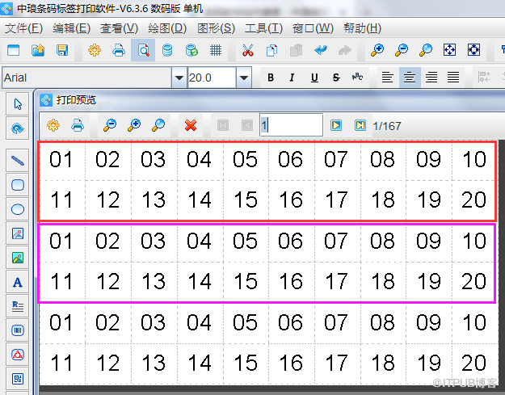Expand the Arial font name dropdown
The width and height of the screenshot is (505, 395).
(179, 78)
